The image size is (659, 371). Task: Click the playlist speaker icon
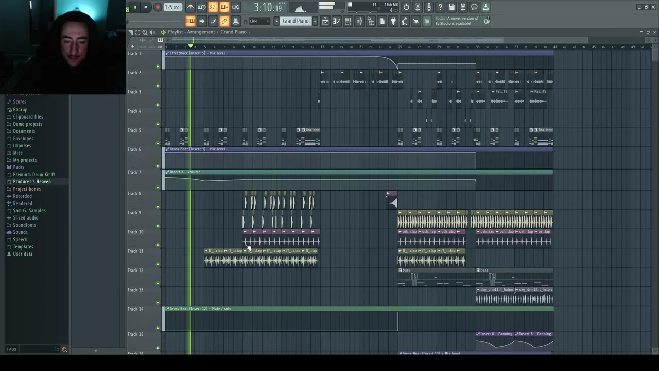pyautogui.click(x=152, y=32)
